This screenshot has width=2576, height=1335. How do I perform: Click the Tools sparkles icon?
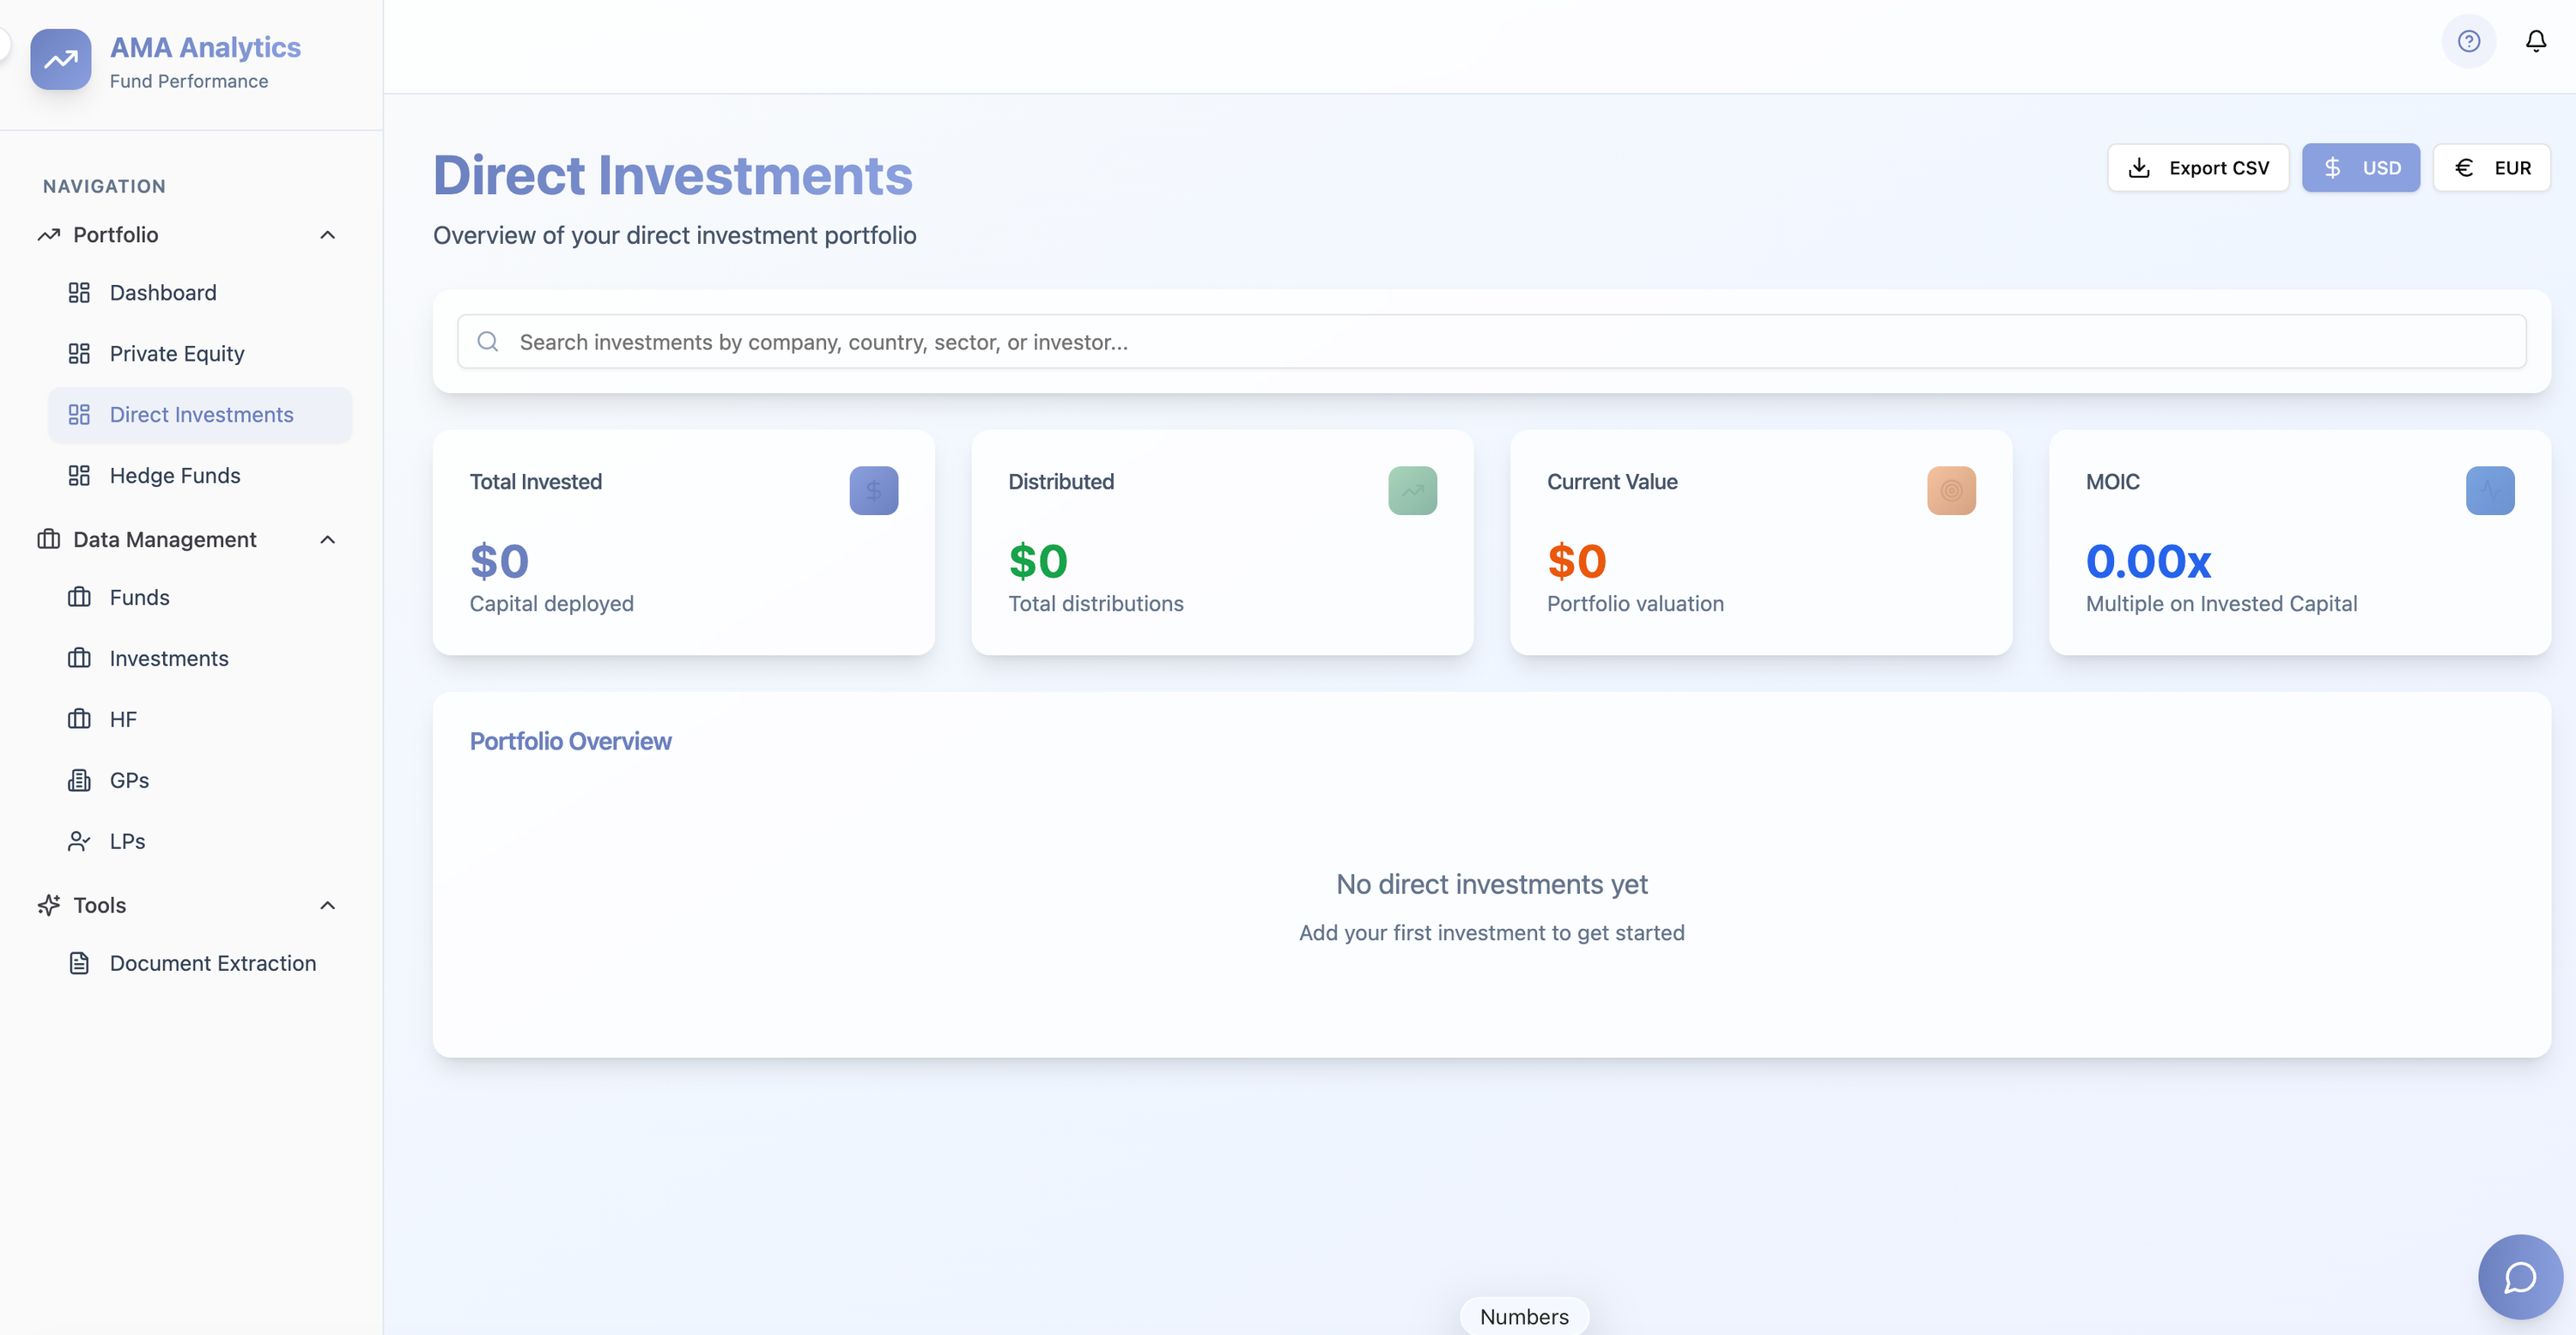pos(49,906)
